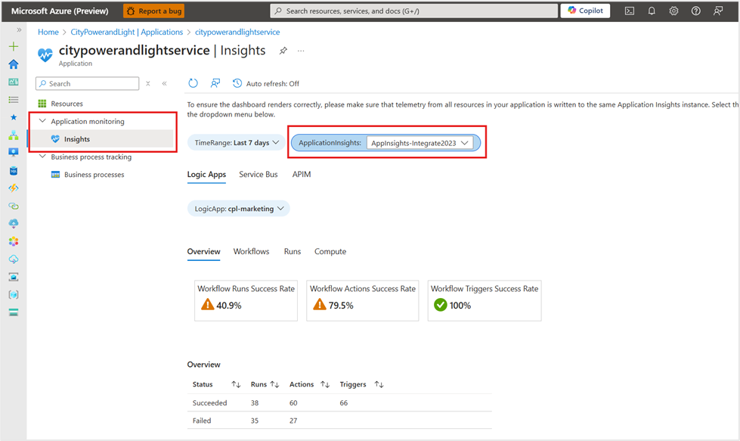The width and height of the screenshot is (740, 441).
Task: Click Microsoft Azure (Preview) title
Action: pos(60,11)
